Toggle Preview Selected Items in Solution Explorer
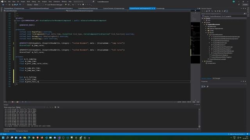The width and height of the screenshot is (250, 140). click(227, 11)
